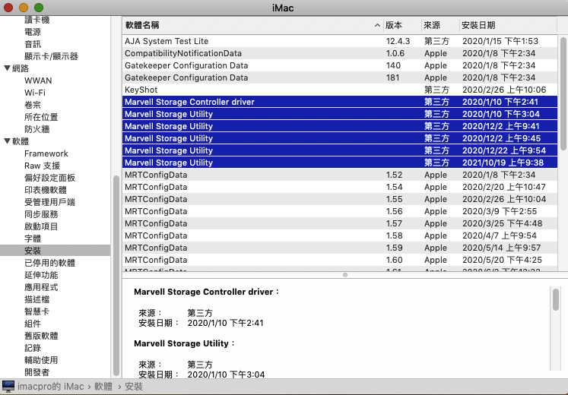This screenshot has height=395, width=568.
Task: Select 智慧卡 in the sidebar
Action: pyautogui.click(x=37, y=311)
